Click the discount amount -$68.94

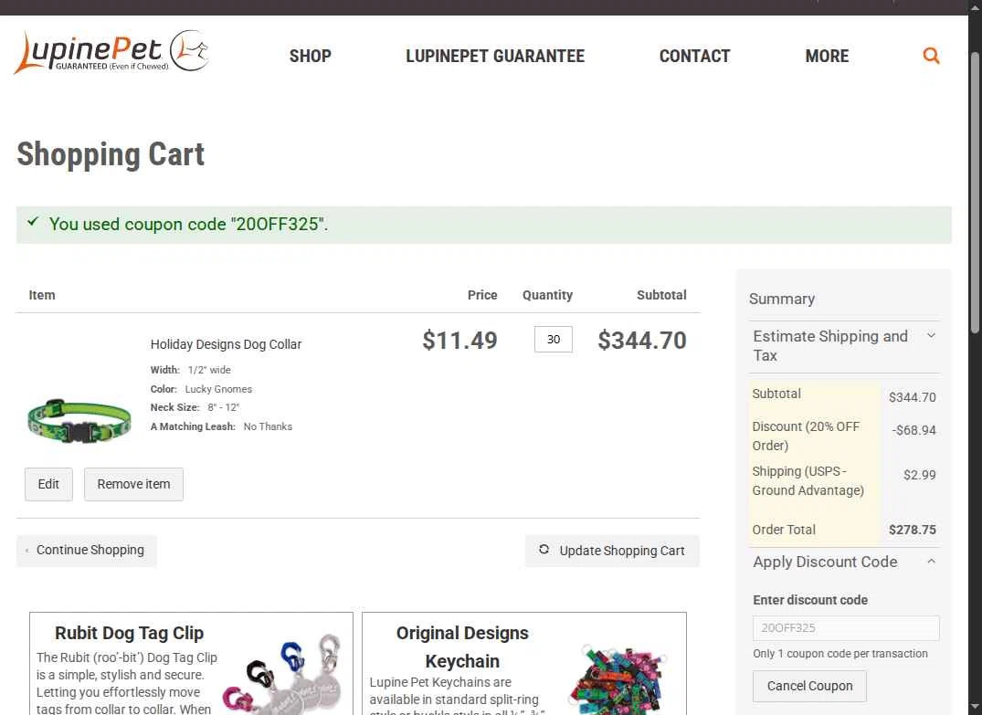tap(913, 430)
